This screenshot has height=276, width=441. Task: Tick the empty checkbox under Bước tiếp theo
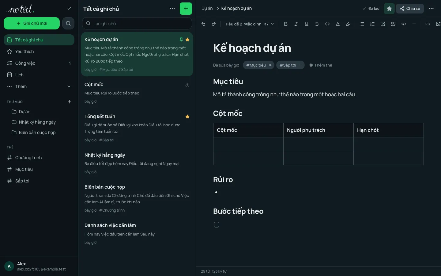[217, 225]
